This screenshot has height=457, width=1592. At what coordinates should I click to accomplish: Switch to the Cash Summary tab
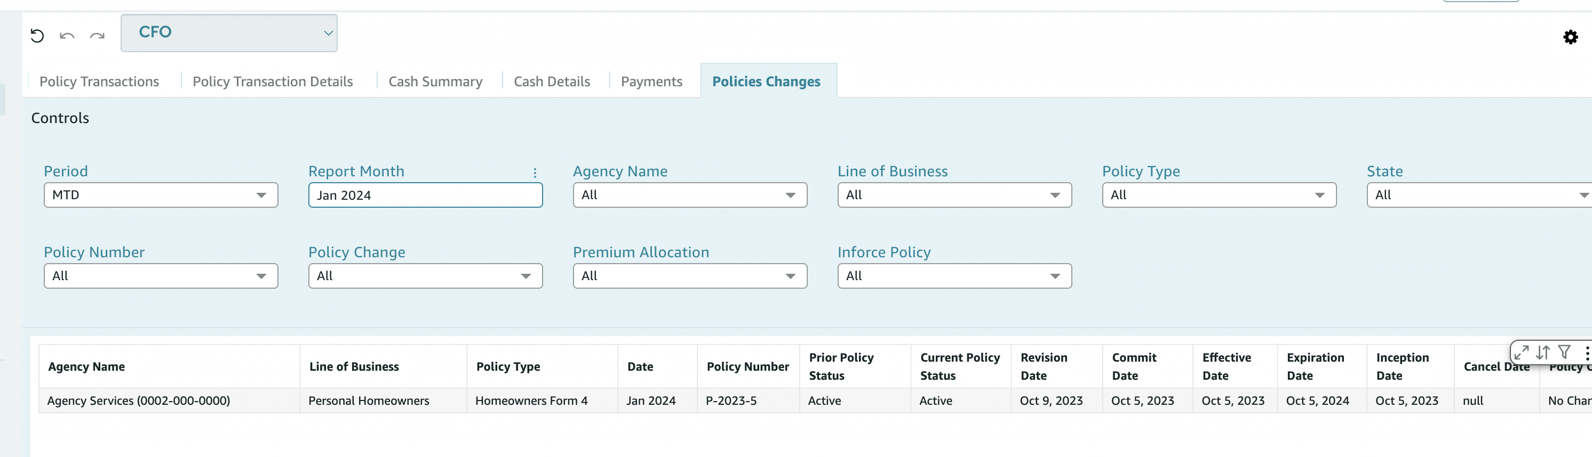pos(435,81)
